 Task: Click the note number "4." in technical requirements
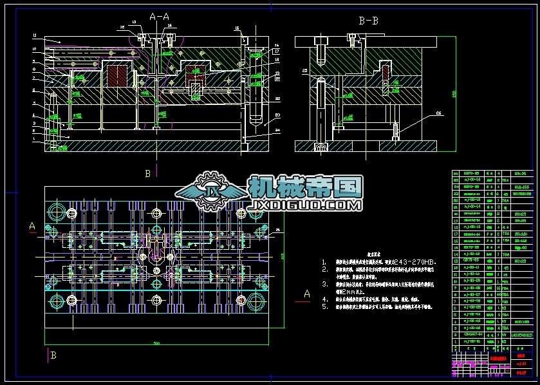(325, 299)
